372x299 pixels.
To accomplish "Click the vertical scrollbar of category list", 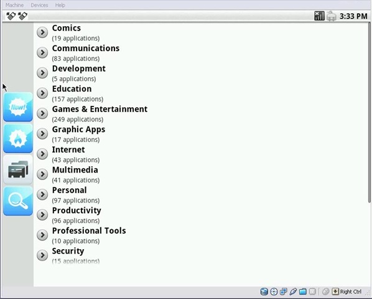I will pyautogui.click(x=370, y=113).
